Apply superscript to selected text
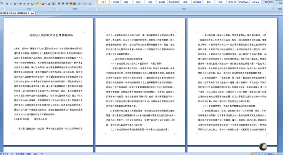 [x=28, y=4]
